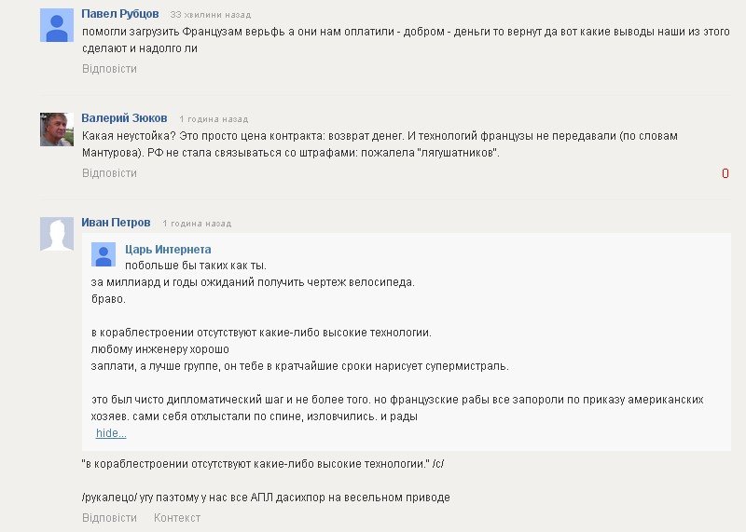Click the red 0 rating counter
This screenshot has width=746, height=532.
(x=725, y=173)
